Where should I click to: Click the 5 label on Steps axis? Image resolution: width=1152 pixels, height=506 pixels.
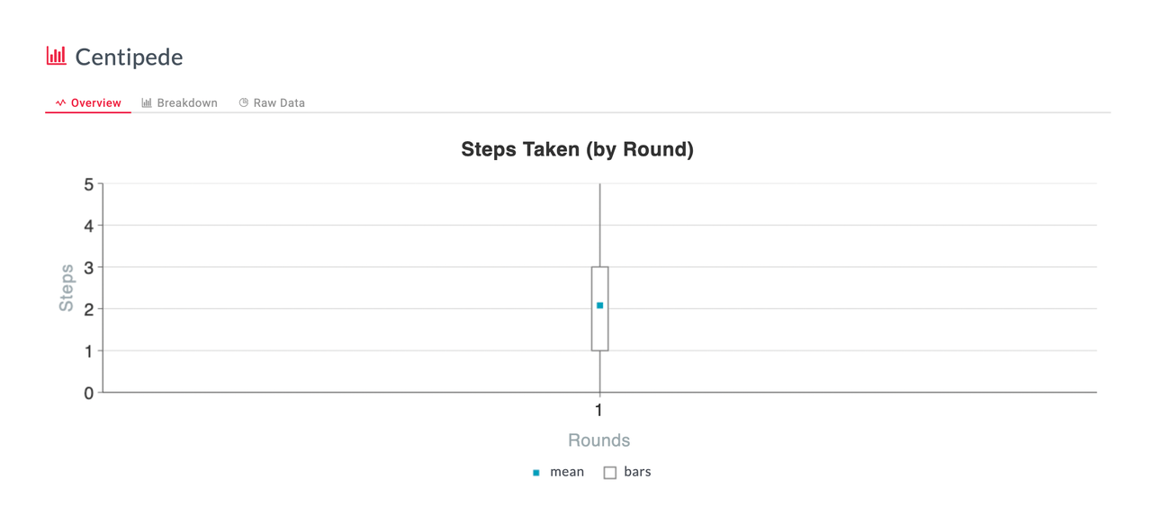click(89, 184)
